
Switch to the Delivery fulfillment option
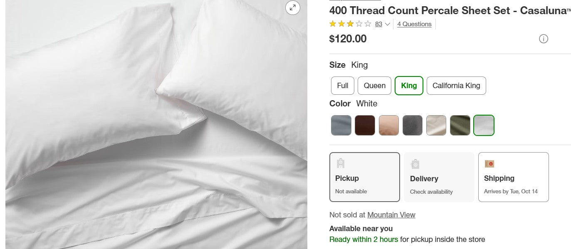[439, 177]
